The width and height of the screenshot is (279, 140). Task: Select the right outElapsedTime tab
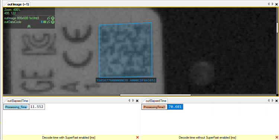pyautogui.click(x=155, y=101)
